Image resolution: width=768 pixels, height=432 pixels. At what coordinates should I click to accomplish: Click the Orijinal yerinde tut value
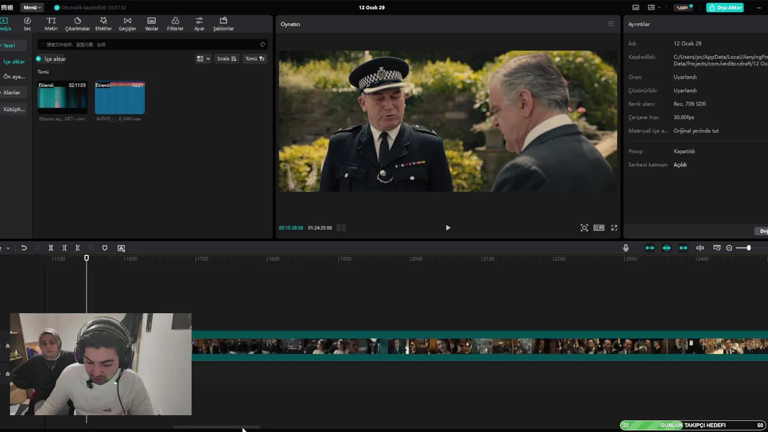(696, 131)
